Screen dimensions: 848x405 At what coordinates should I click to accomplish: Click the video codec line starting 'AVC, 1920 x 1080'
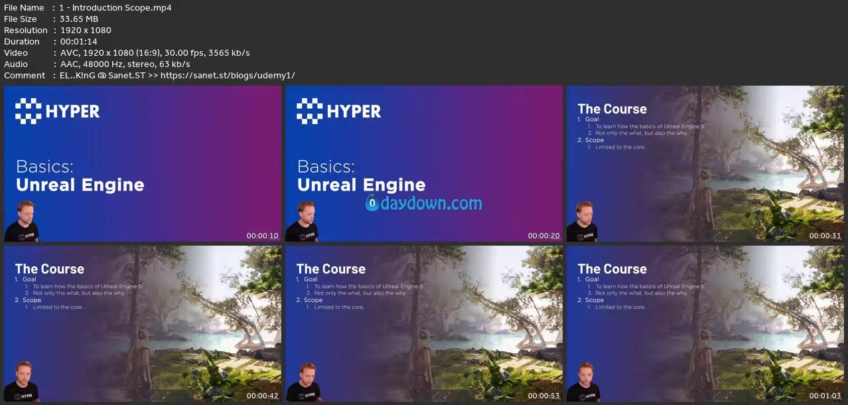click(x=155, y=53)
